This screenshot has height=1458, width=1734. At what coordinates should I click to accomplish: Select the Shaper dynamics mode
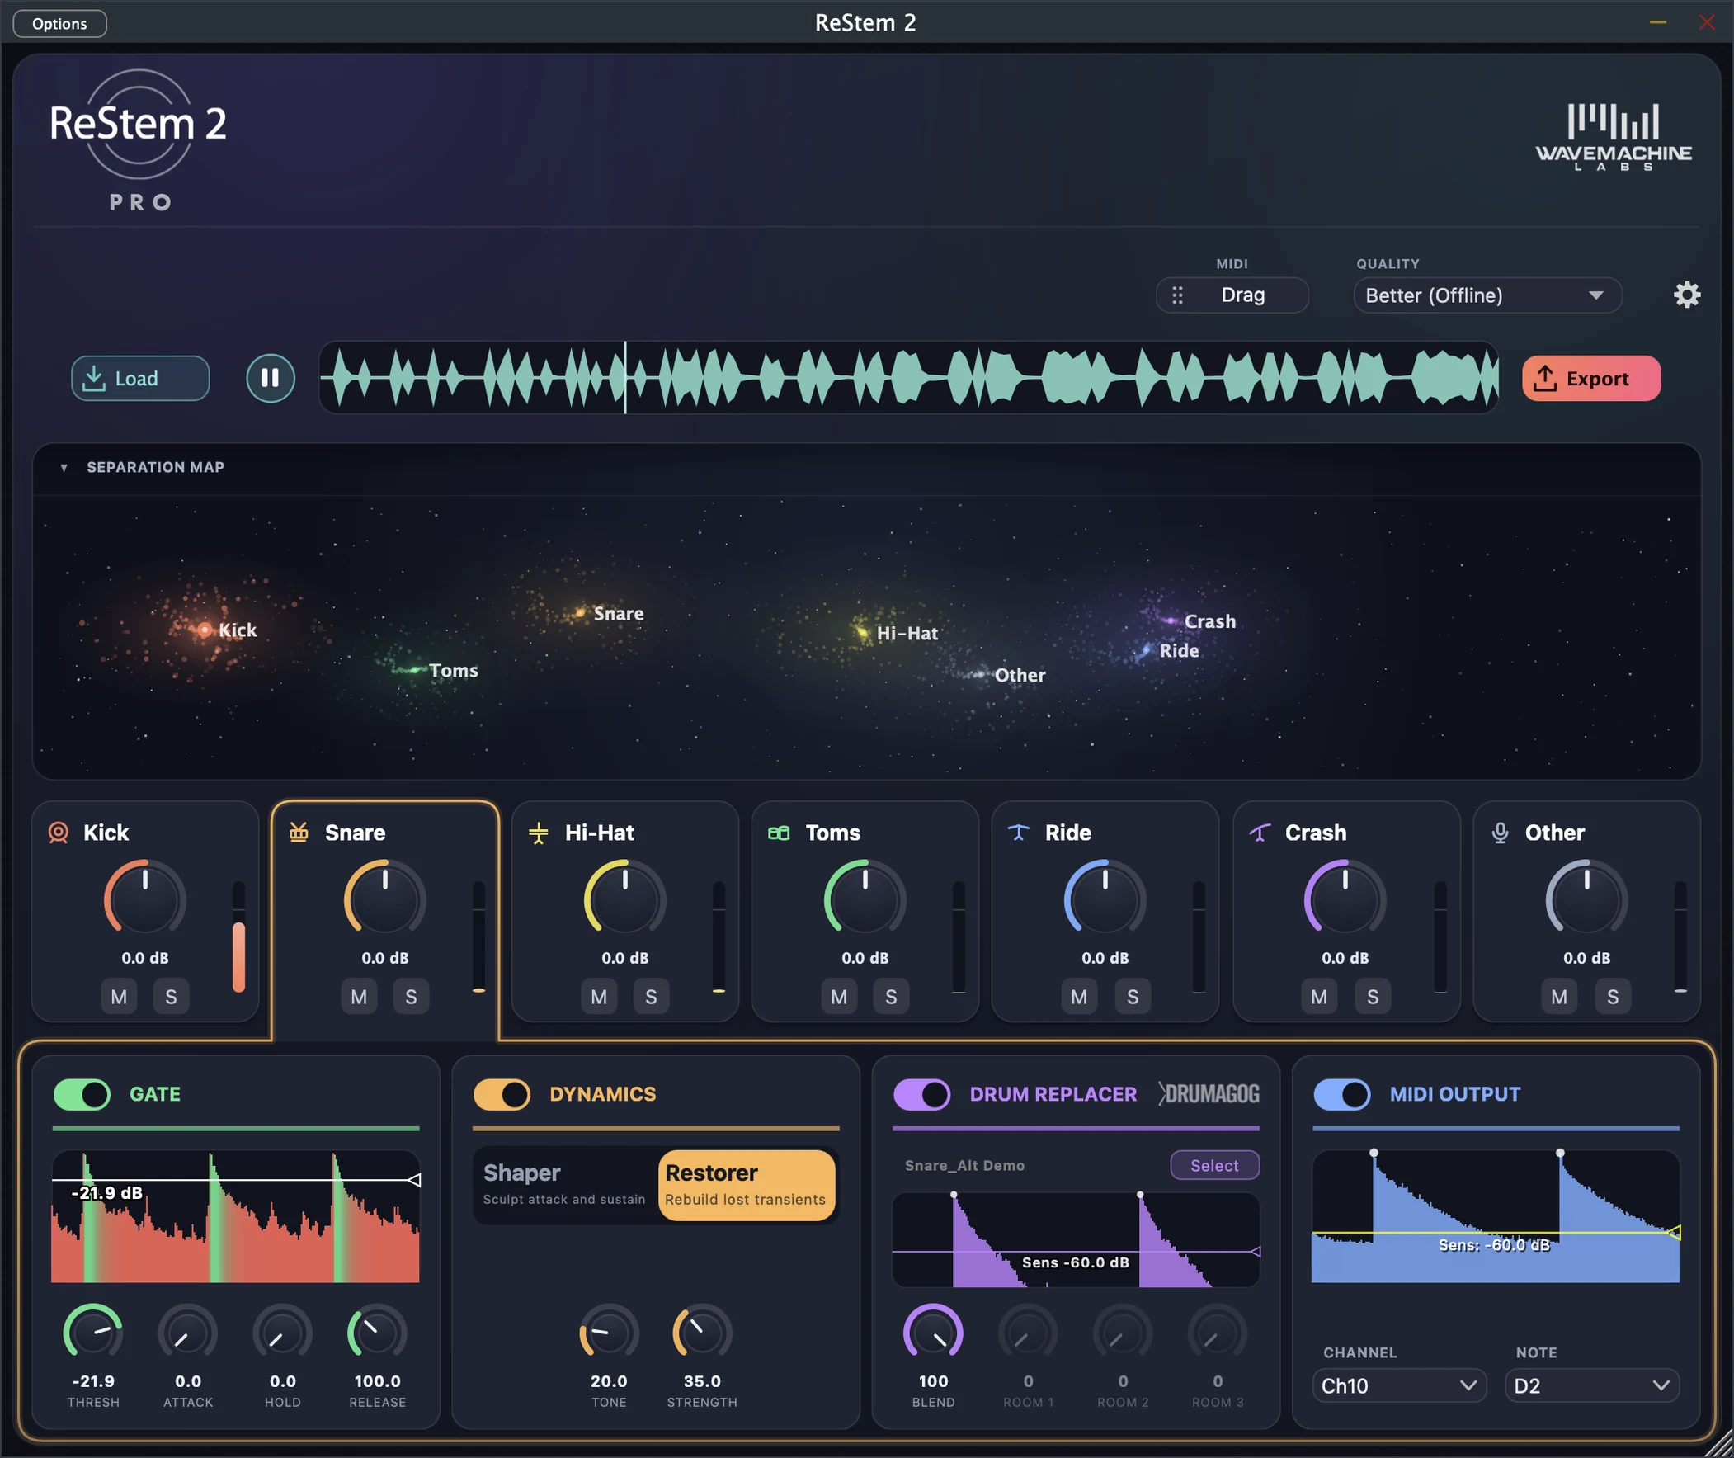pyautogui.click(x=565, y=1184)
